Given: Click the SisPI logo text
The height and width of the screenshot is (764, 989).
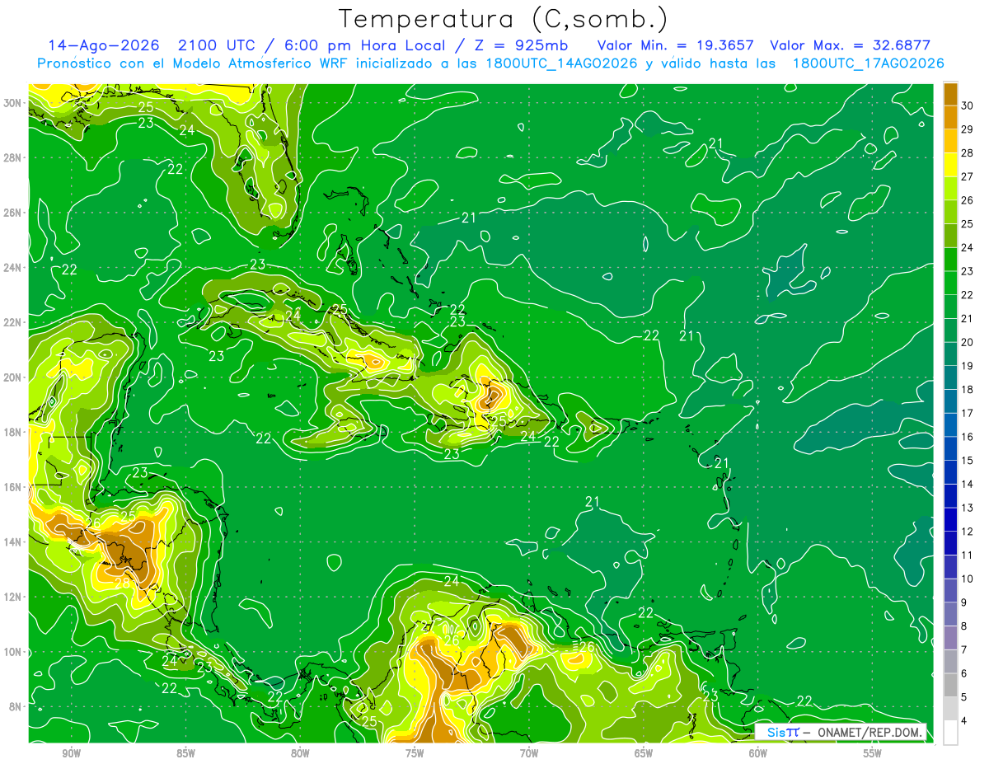Looking at the screenshot, I should pos(783,733).
